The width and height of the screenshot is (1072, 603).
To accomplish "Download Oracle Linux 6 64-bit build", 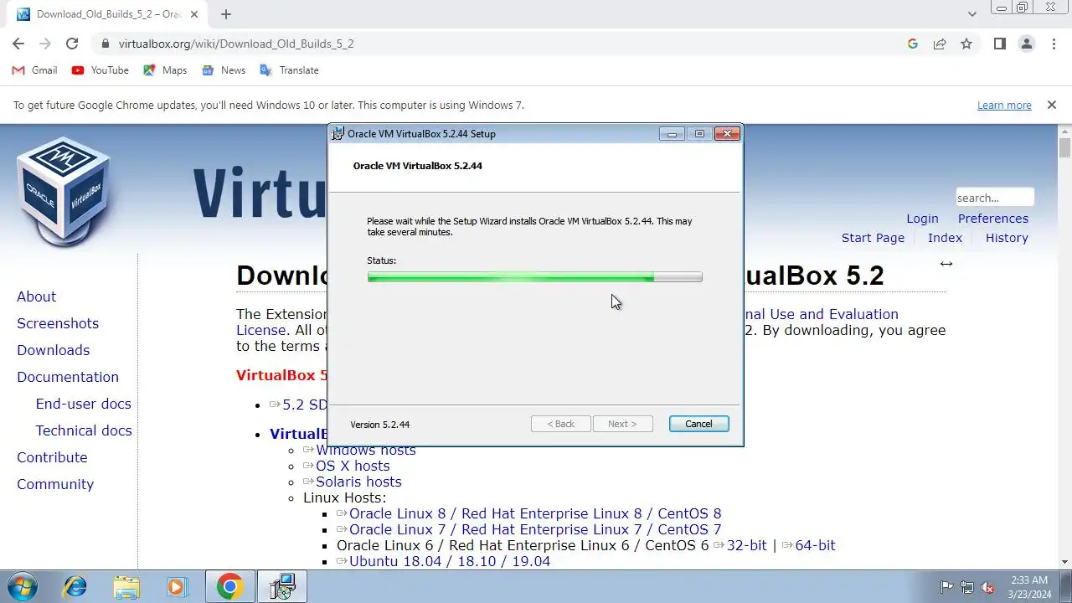I will (815, 545).
